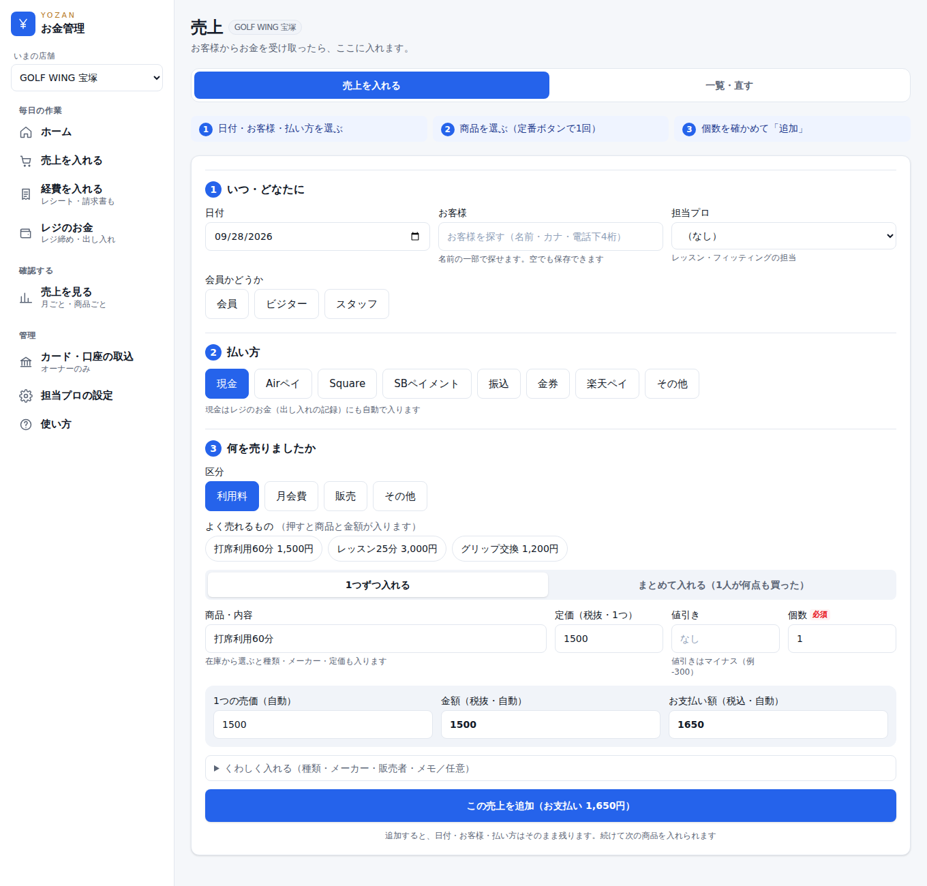The image size is (927, 886).
Task: Click quick item レッスン25分 3,000円
Action: click(387, 549)
